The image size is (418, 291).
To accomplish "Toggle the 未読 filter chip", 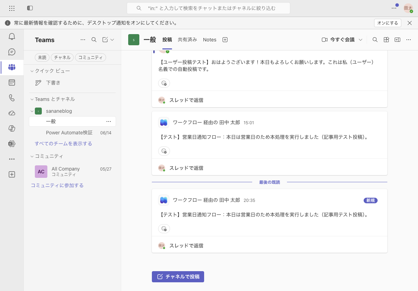I will tap(42, 57).
